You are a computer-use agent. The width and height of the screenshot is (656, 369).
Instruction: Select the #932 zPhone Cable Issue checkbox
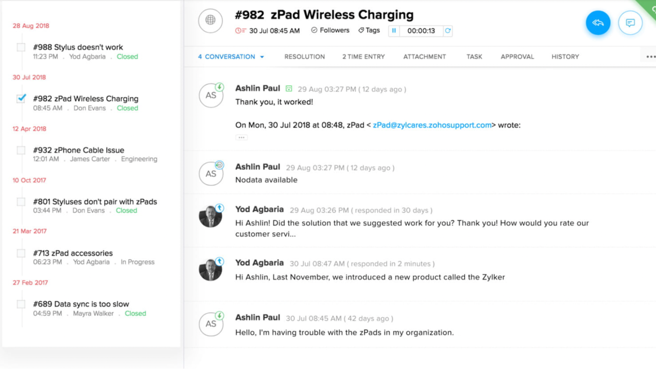[x=21, y=150]
